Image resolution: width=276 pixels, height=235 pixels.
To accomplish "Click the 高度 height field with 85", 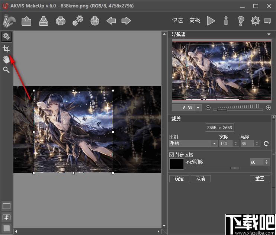I will coord(247,144).
